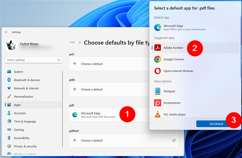242x158 pixels.
Task: Expand the breadcrumb ellipsis menu
Action: click(72, 43)
